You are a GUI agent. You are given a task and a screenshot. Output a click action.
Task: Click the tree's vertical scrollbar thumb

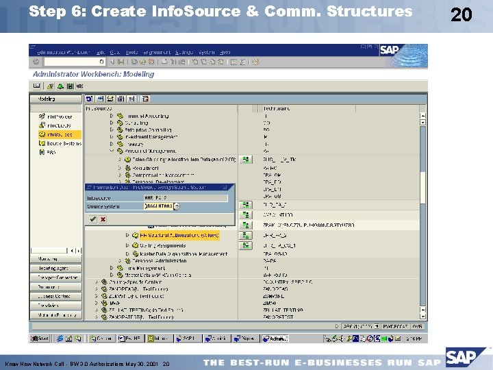pyautogui.click(x=422, y=187)
